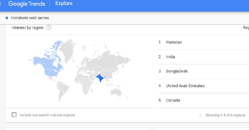Choose United Arab Emirates from the ranking
The image size is (249, 130).
[204, 86]
